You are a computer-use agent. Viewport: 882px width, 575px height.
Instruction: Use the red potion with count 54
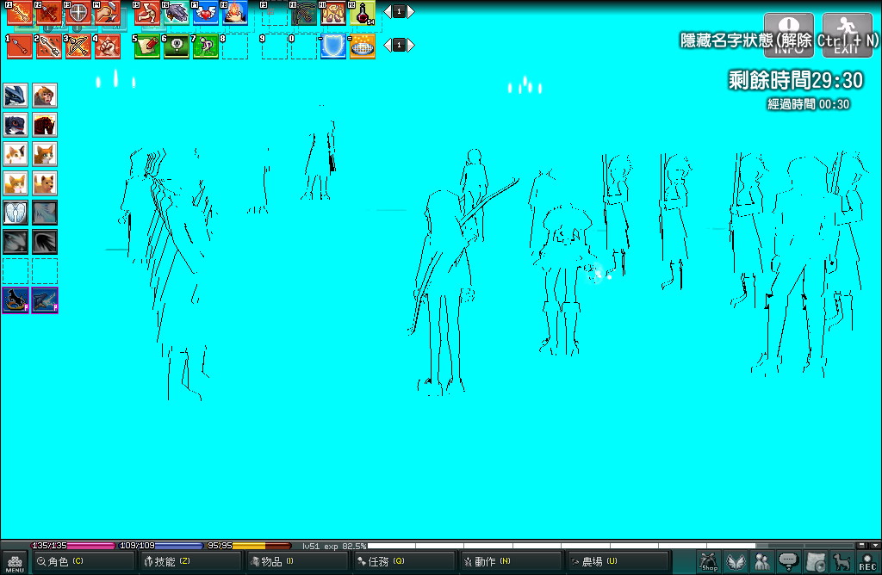[x=363, y=12]
